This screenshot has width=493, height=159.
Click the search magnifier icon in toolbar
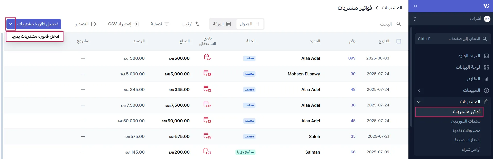[399, 24]
